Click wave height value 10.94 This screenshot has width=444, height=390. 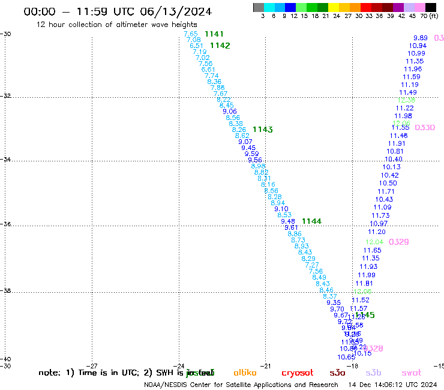coord(418,46)
